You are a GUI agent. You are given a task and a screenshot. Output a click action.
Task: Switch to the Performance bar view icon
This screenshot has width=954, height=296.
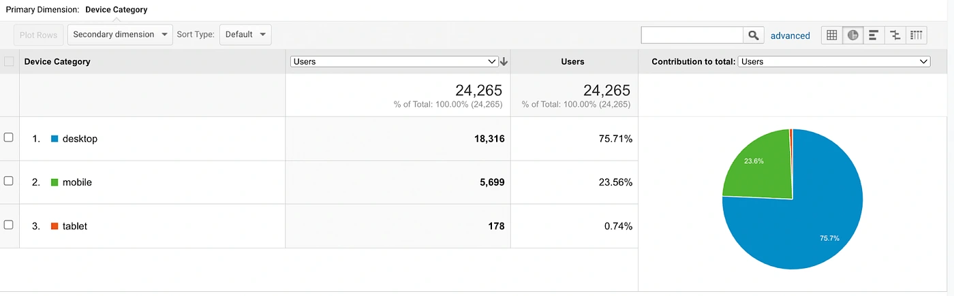point(874,35)
